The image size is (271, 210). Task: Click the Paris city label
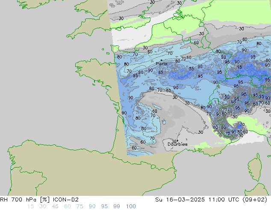tap(162, 64)
